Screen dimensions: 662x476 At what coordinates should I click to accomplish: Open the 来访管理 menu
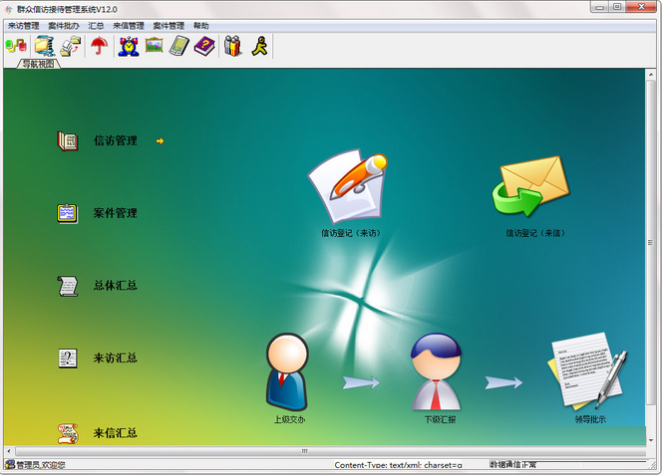(24, 26)
